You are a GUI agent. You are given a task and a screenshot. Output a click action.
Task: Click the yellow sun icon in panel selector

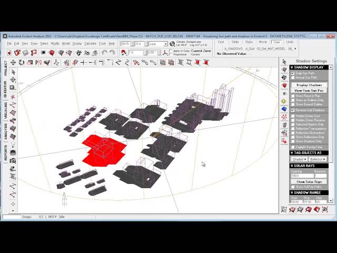coord(284,101)
